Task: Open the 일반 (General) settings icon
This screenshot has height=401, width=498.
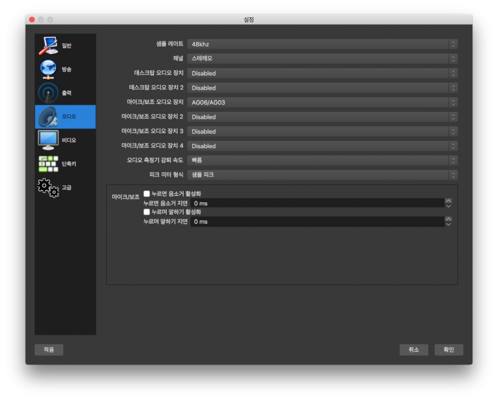Action: pos(48,46)
